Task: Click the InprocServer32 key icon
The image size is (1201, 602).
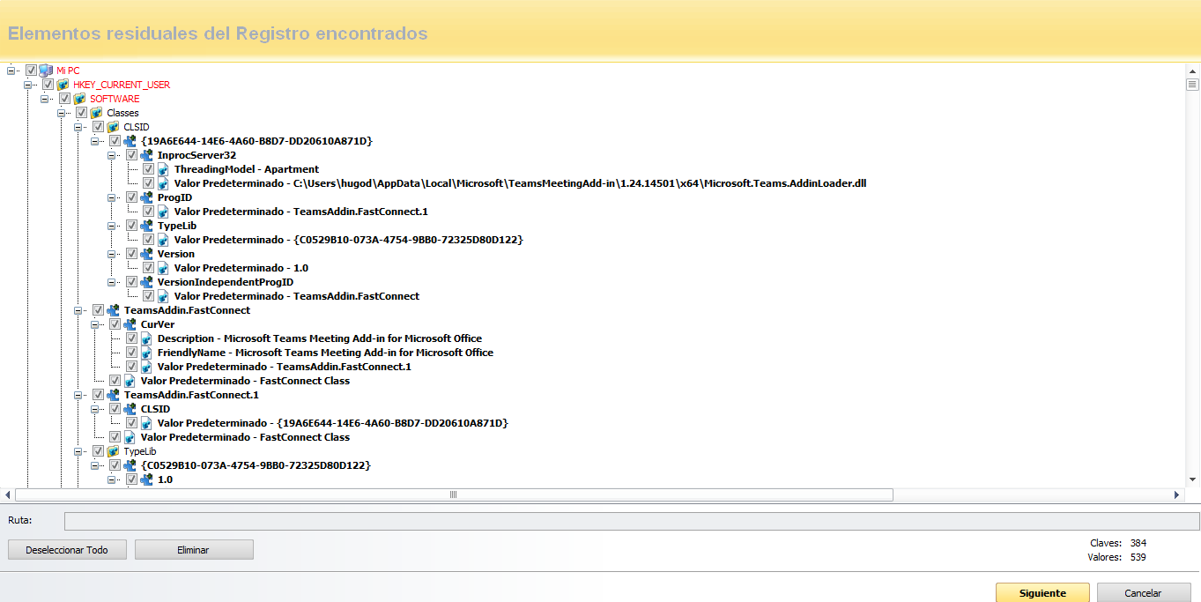Action: (147, 155)
